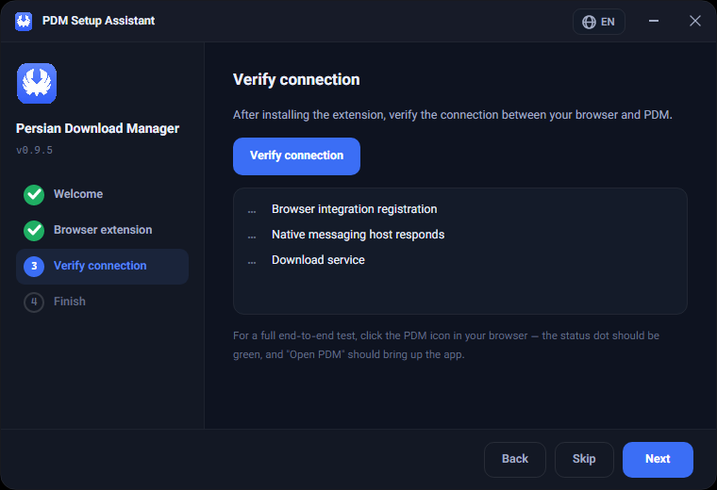Click pending dots beside Browser integration registration
Screen dimensions: 717x490
(252, 211)
